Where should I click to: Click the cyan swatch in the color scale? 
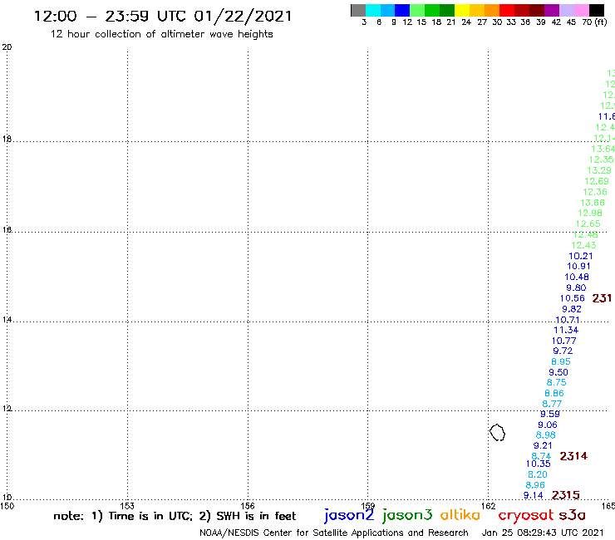[x=373, y=10]
